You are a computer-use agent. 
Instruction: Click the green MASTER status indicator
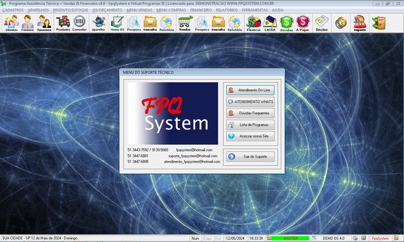[290, 238]
